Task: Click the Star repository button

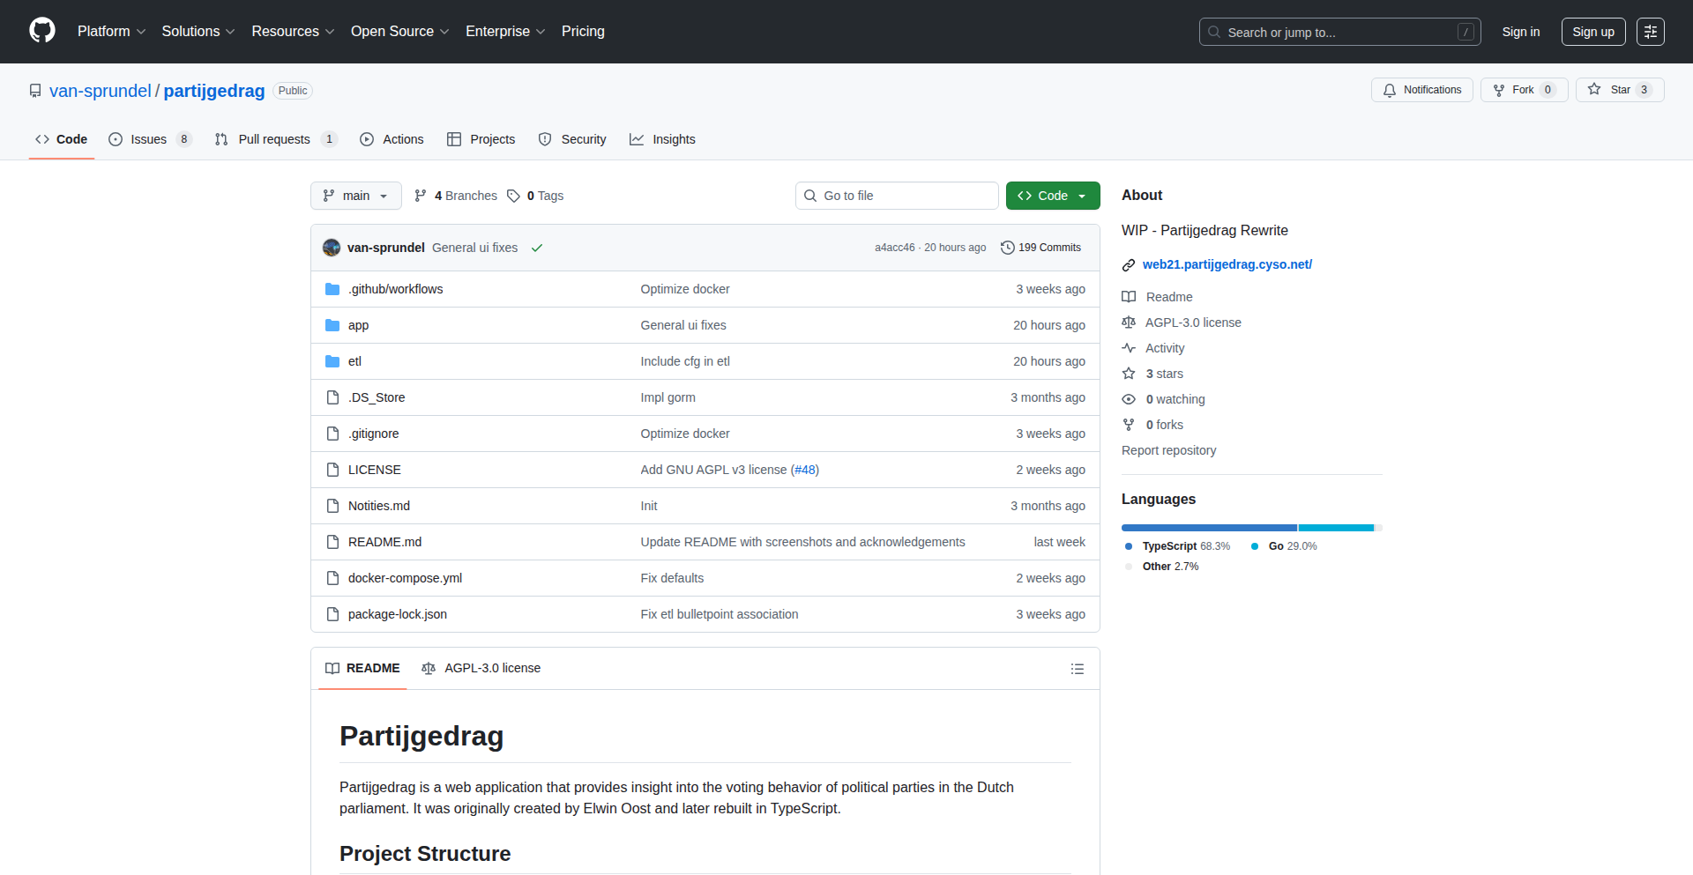Action: (1619, 90)
